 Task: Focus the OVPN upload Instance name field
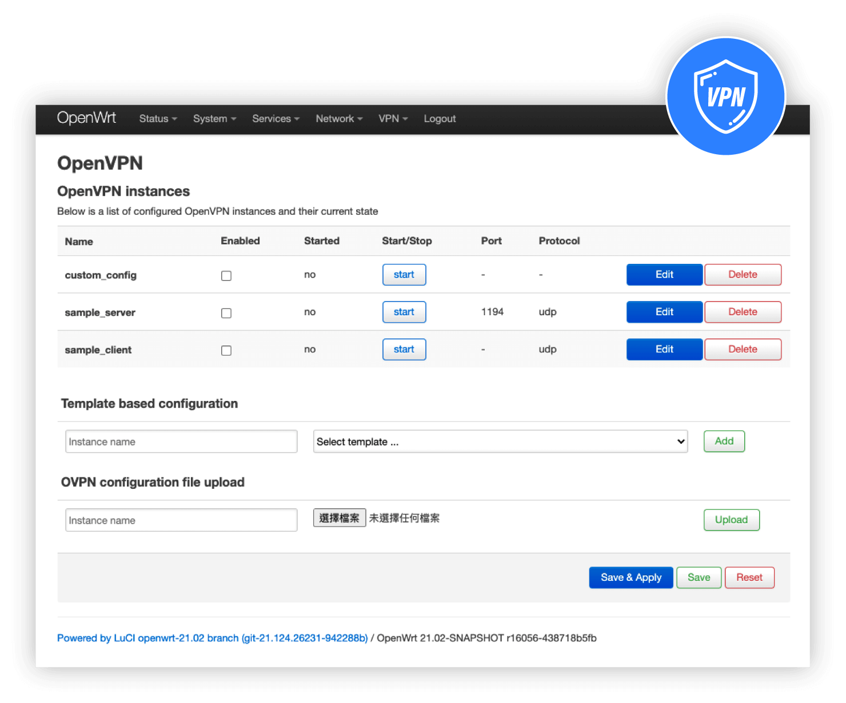point(181,520)
